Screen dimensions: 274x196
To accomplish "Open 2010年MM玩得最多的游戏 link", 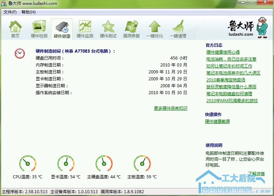I will click(232, 101).
